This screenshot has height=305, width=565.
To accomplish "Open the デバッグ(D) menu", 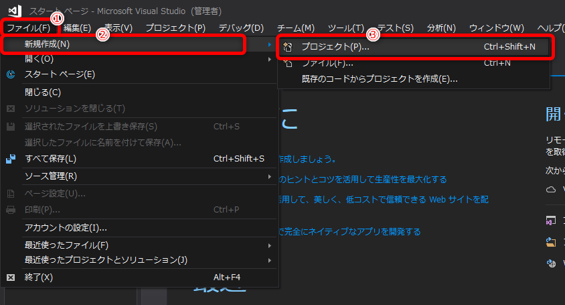I will (241, 27).
